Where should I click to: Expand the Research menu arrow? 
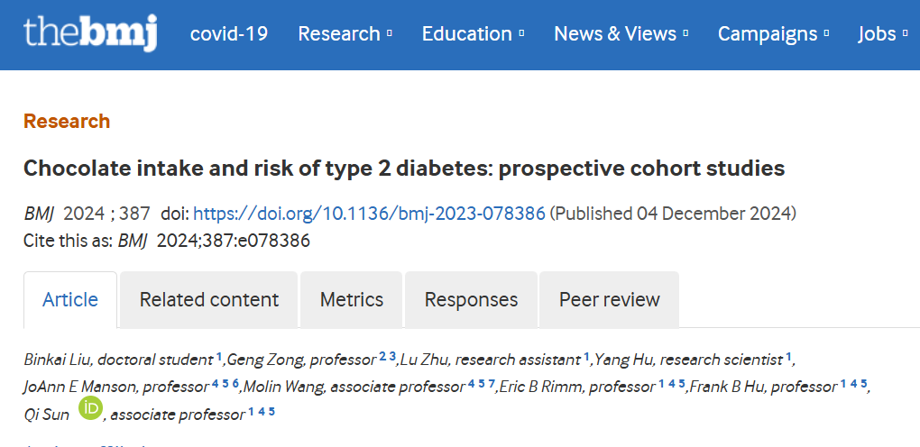pyautogui.click(x=390, y=34)
